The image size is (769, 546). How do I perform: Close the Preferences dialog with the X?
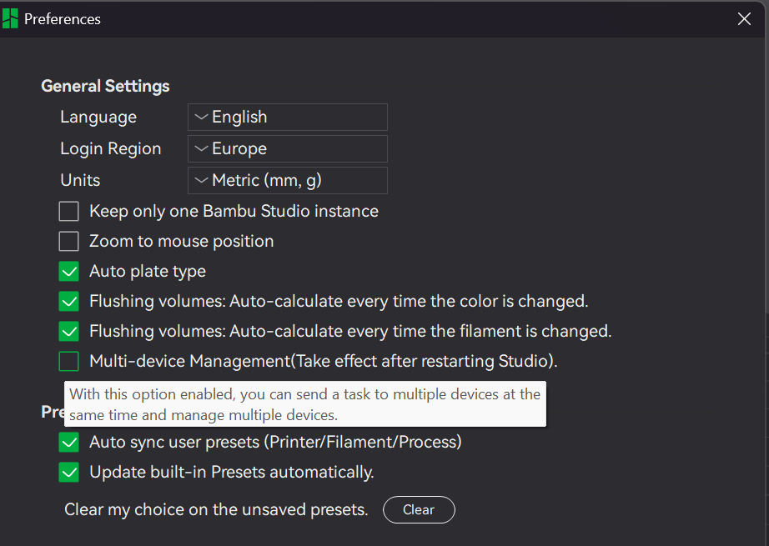tap(744, 19)
